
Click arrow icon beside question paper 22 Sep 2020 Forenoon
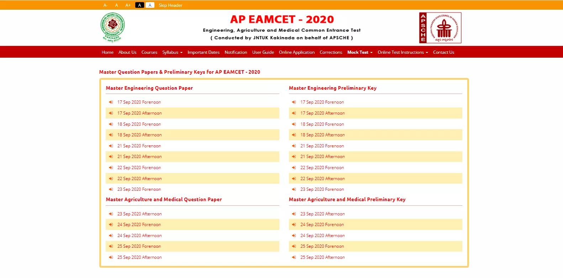[111, 168]
